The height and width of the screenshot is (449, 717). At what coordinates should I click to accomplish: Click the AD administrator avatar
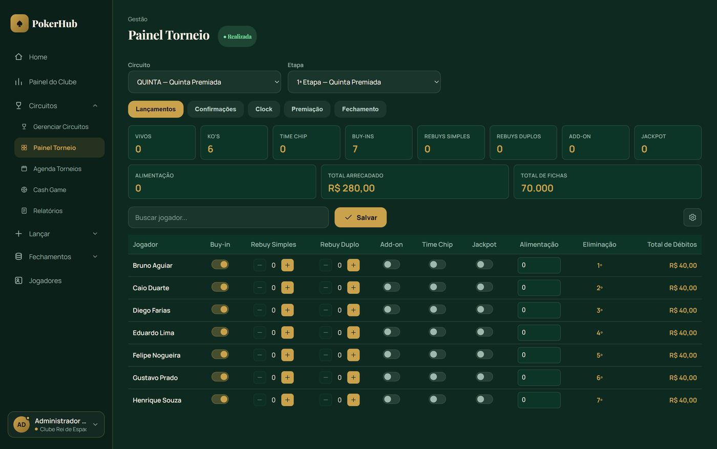22,424
